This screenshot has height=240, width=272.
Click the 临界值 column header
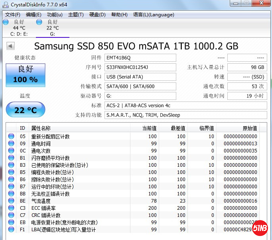tap(202, 128)
